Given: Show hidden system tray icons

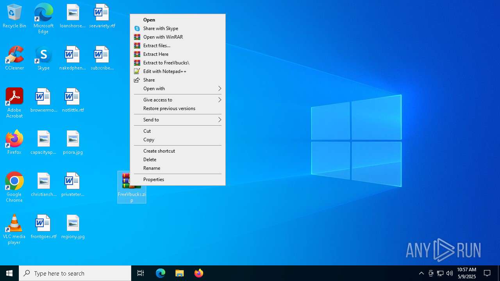Looking at the screenshot, I should (421, 273).
